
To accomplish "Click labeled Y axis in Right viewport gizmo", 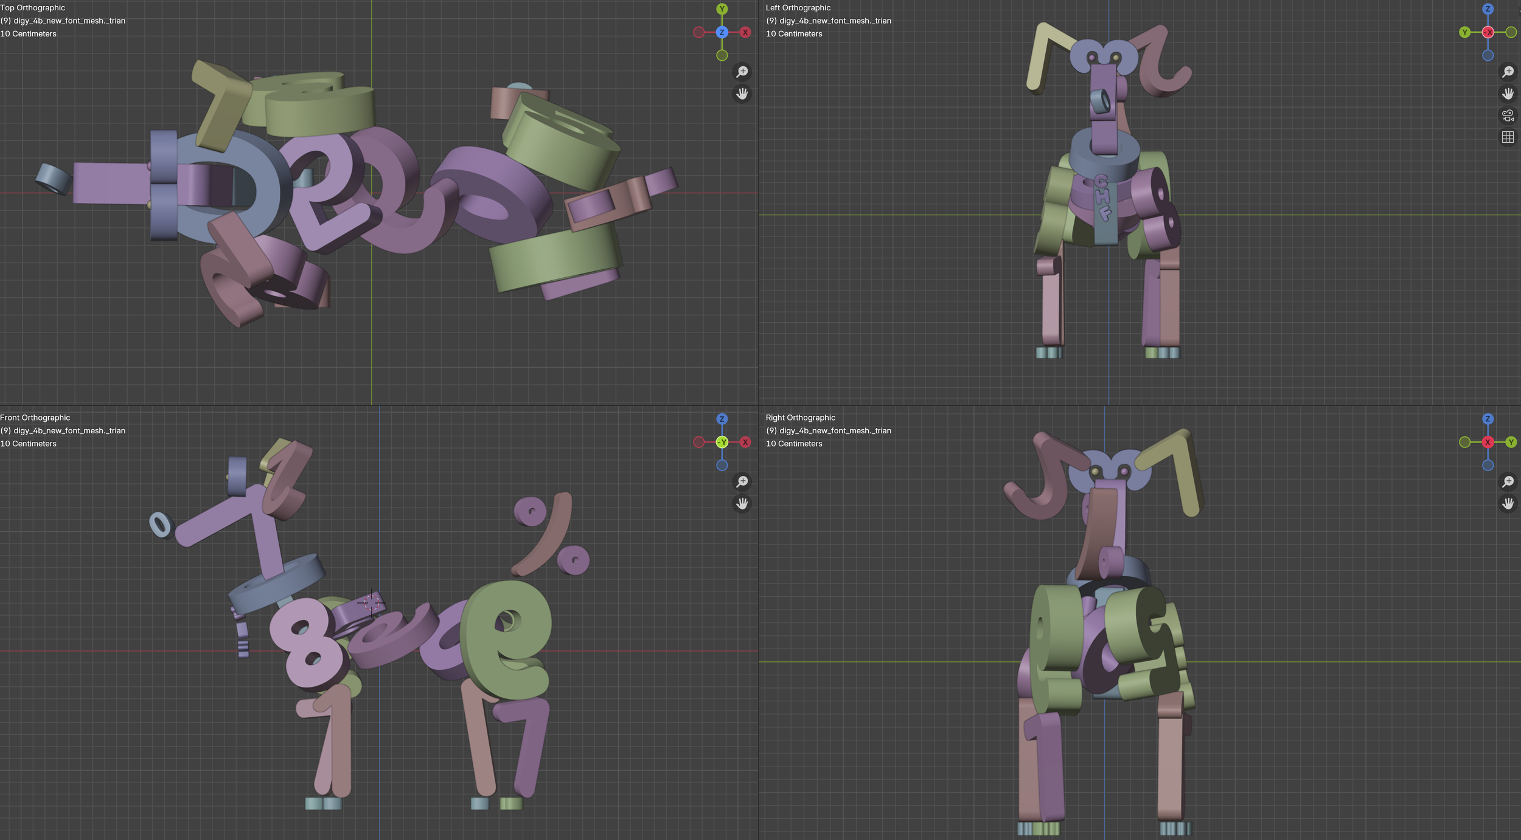I will click(1511, 442).
